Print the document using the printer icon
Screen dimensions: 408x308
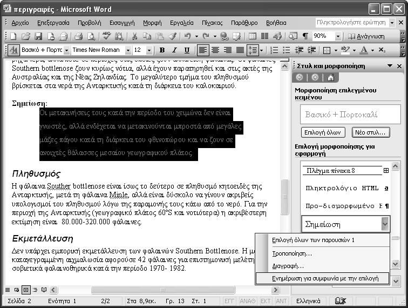(78, 36)
